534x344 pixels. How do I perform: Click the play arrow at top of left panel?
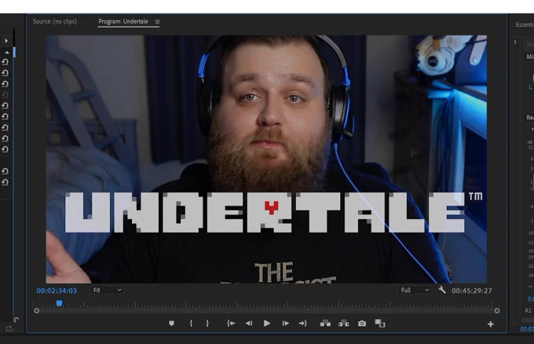(6, 41)
